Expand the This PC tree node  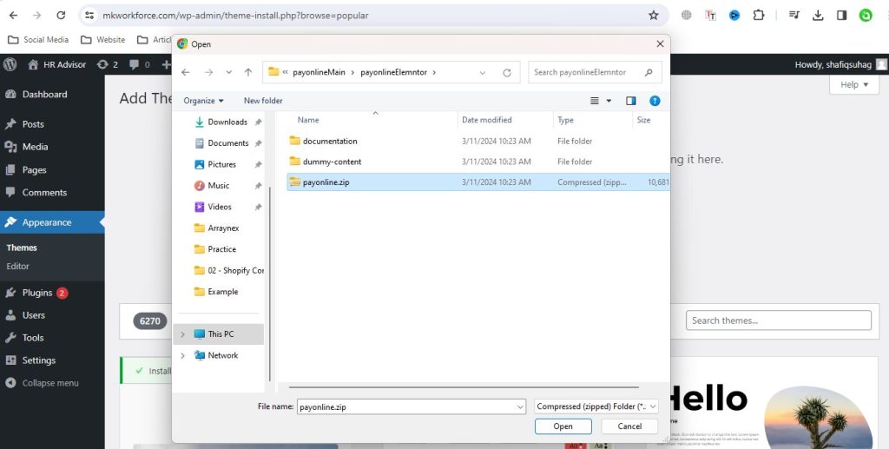point(182,334)
